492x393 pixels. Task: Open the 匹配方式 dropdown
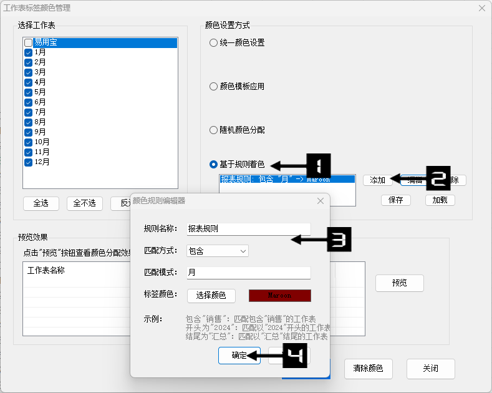pos(218,251)
